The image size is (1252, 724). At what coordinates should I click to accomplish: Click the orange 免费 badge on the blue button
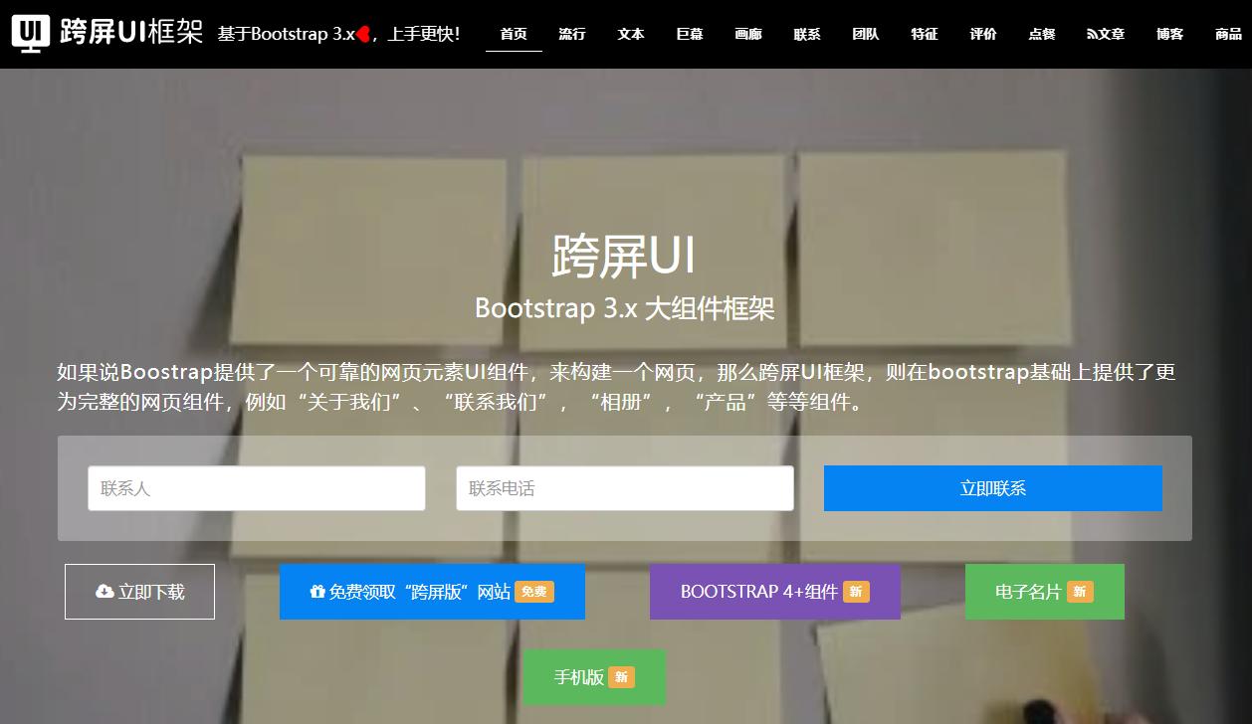532,591
